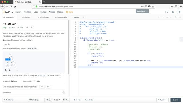The image size is (183, 103).
Task: View site security lock icon
Action: (x=37, y=7)
